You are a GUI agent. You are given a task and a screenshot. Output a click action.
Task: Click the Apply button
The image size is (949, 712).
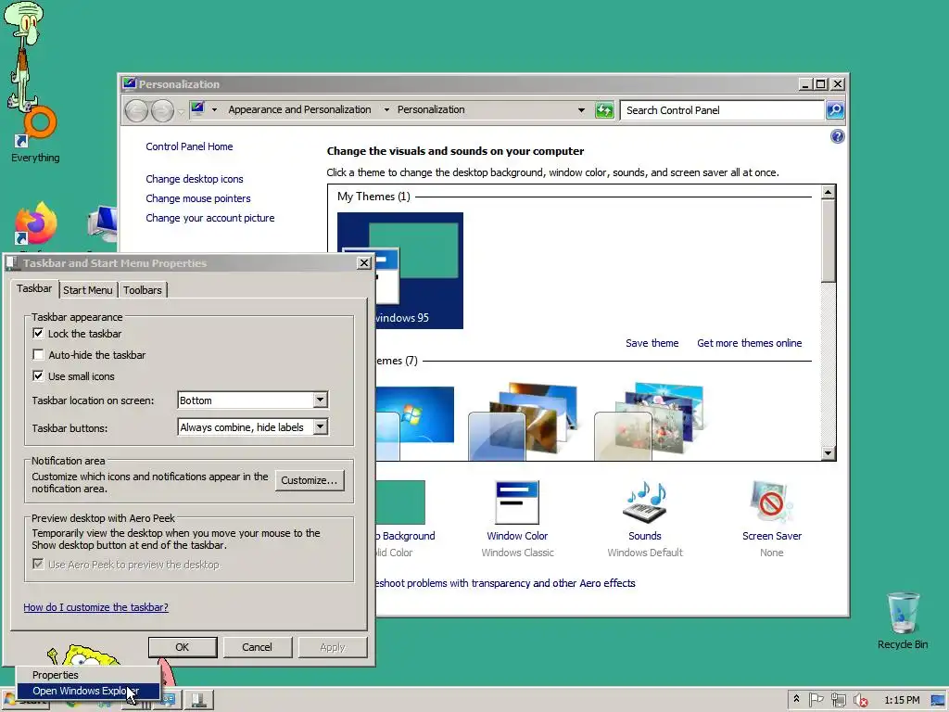[x=333, y=647]
